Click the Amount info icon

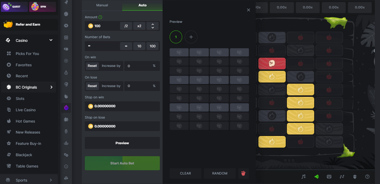click(100, 17)
